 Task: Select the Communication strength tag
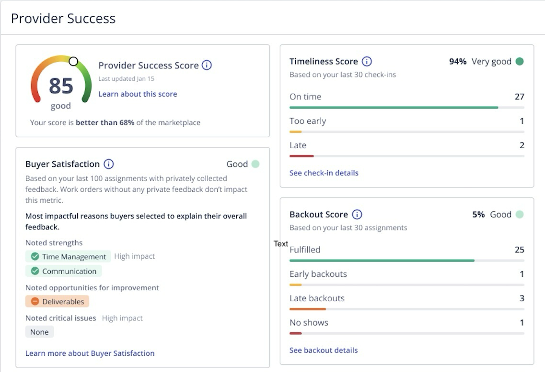click(64, 271)
